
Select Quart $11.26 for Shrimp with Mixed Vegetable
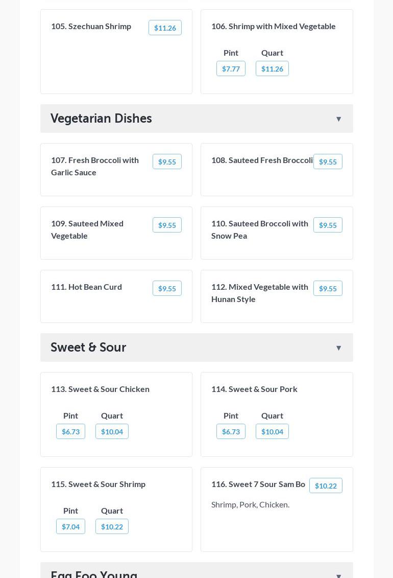272,69
